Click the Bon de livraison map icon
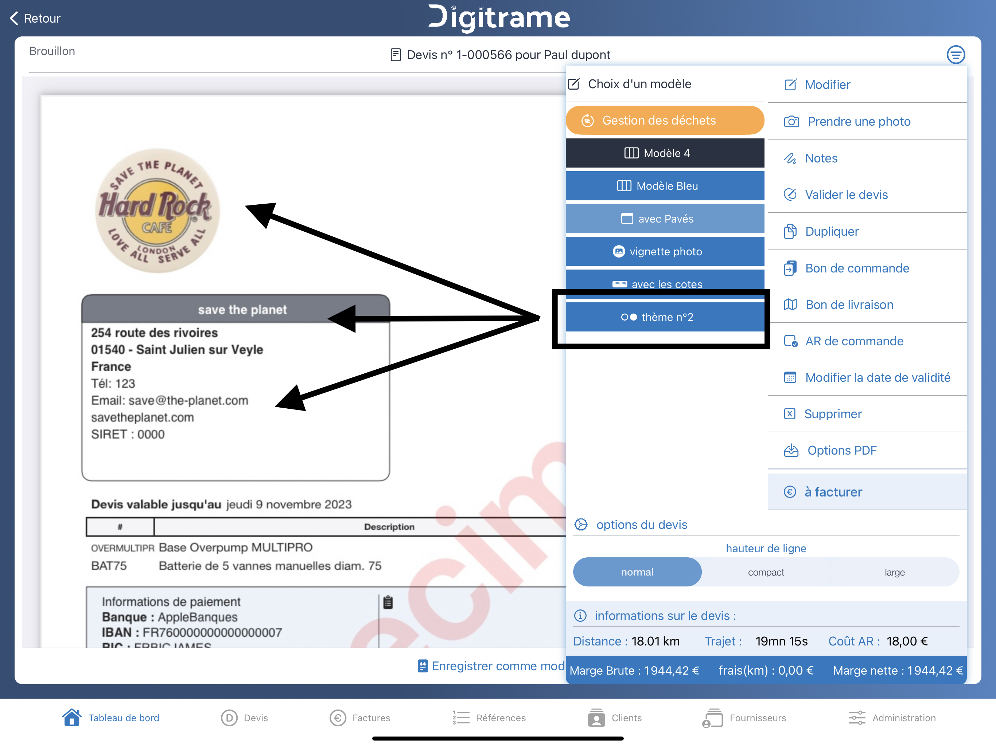996x746 pixels. click(x=790, y=305)
